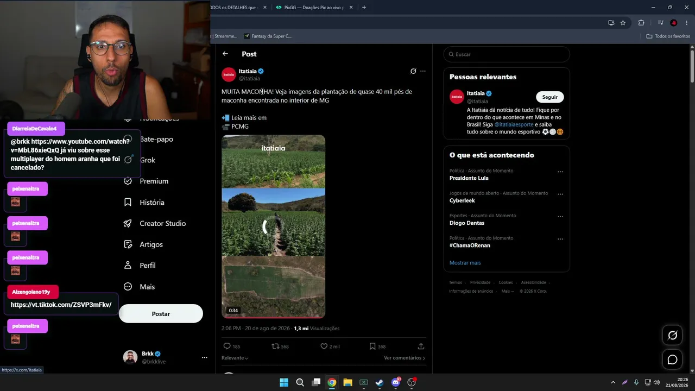Expand the Relevante comment sort dropdown
The image size is (695, 391).
click(235, 358)
